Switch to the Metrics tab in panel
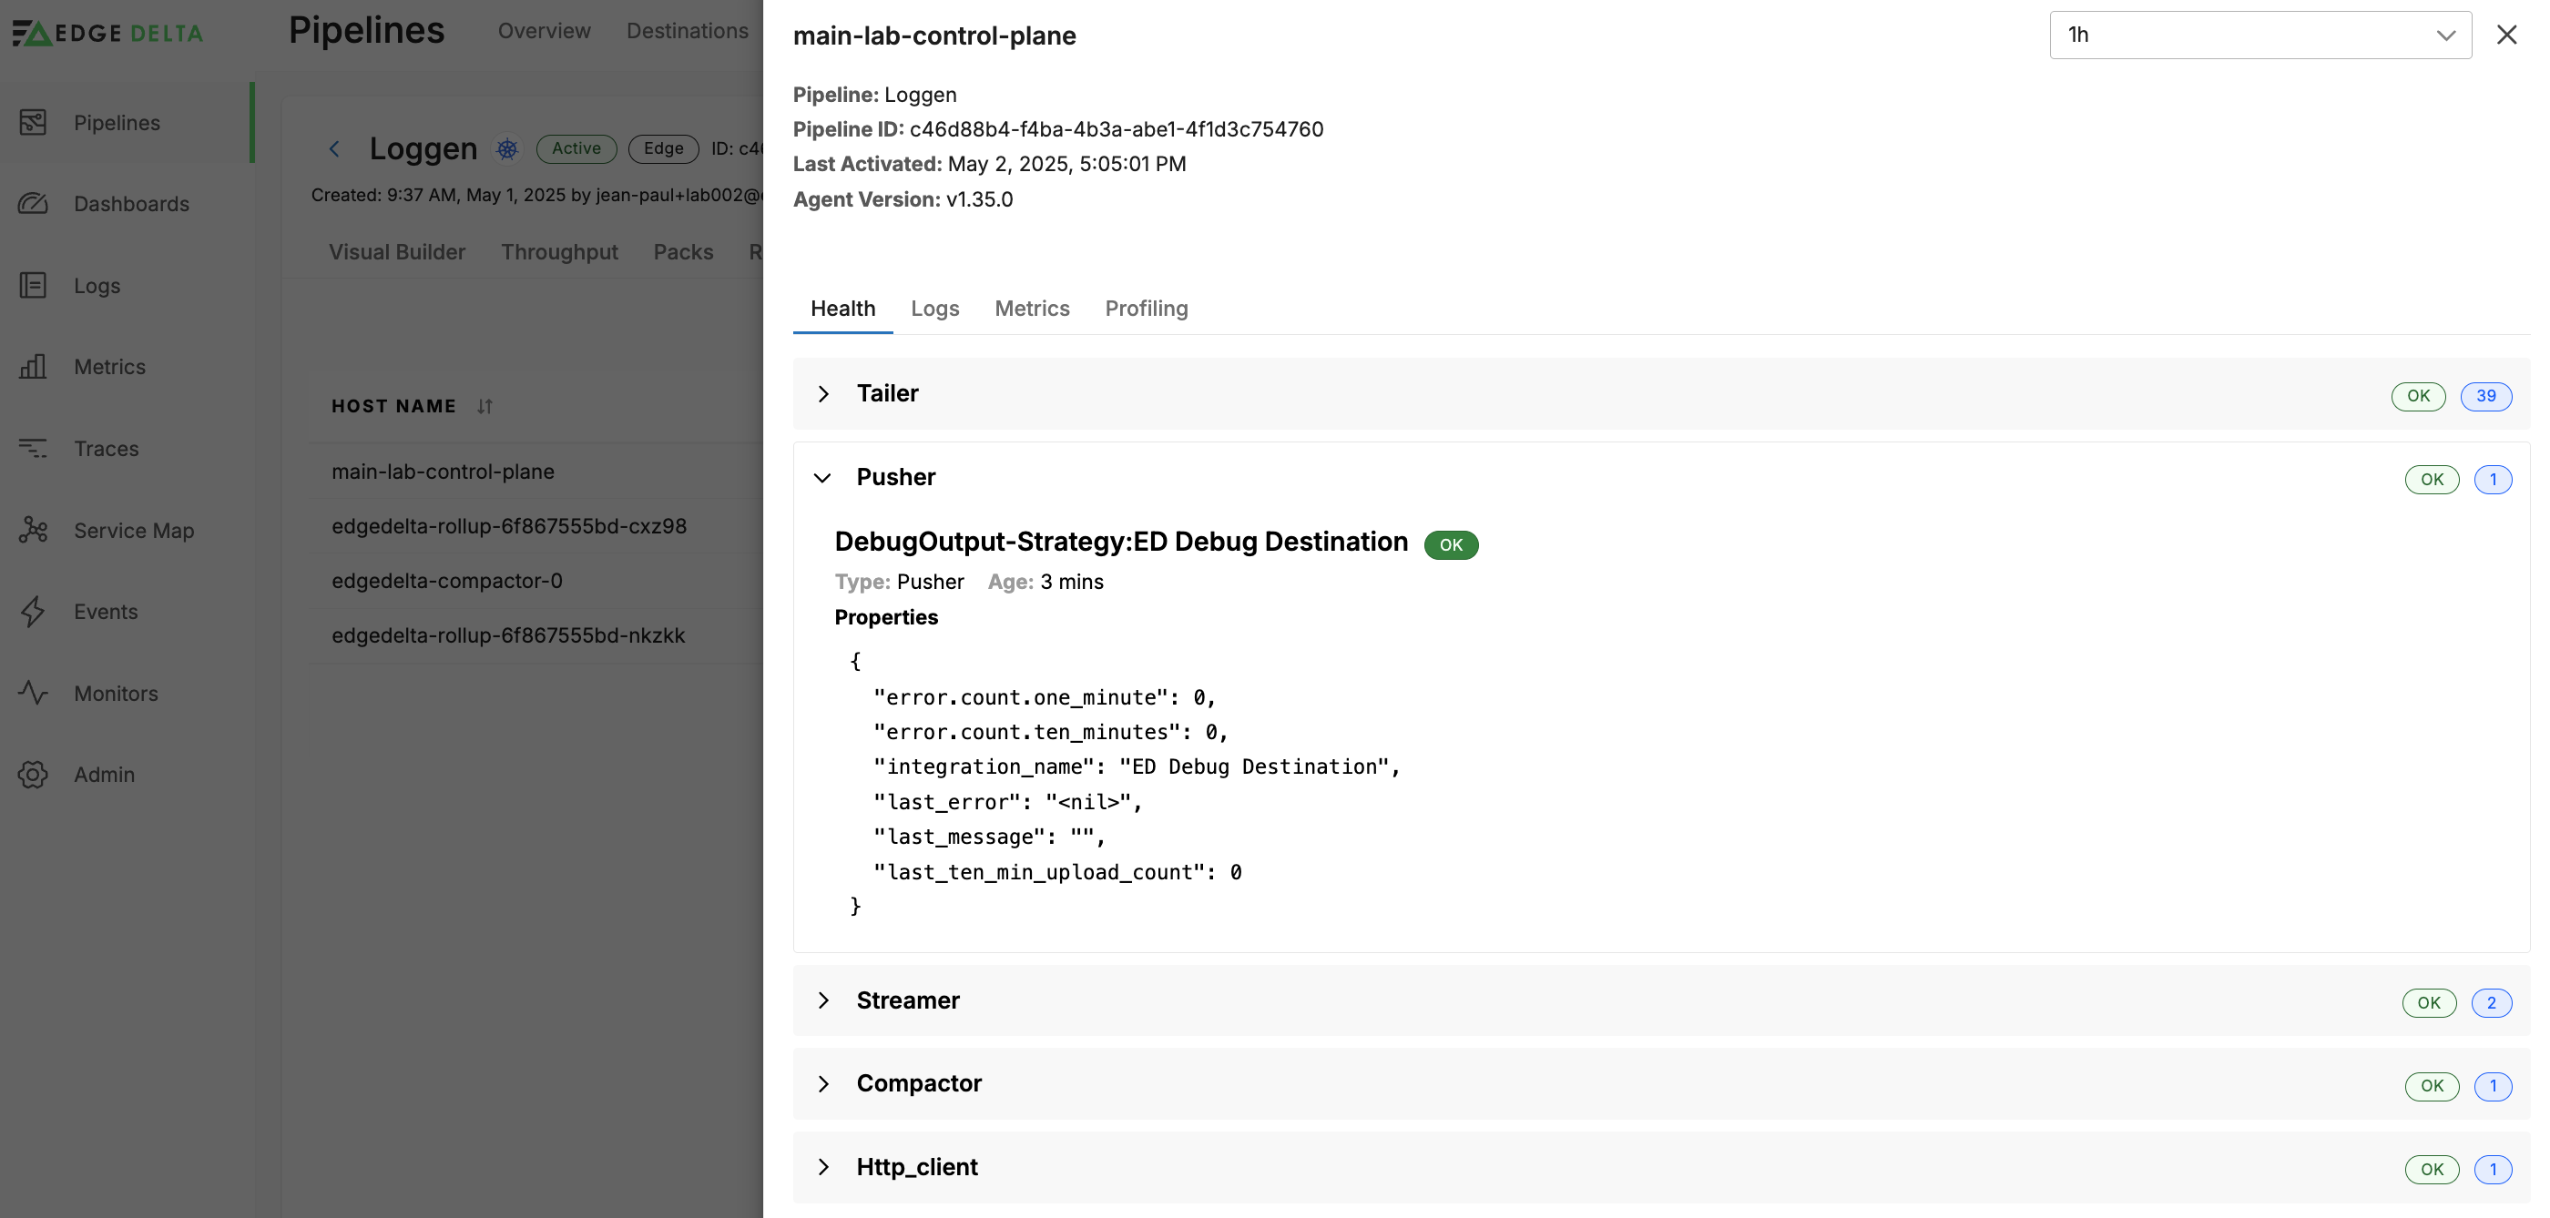Screen dimensions: 2550x1218 1032,308
